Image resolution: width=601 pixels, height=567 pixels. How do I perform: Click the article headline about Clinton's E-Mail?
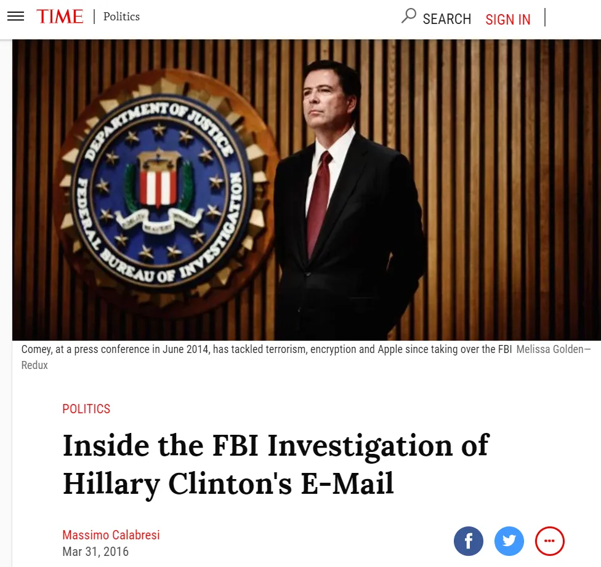click(276, 464)
